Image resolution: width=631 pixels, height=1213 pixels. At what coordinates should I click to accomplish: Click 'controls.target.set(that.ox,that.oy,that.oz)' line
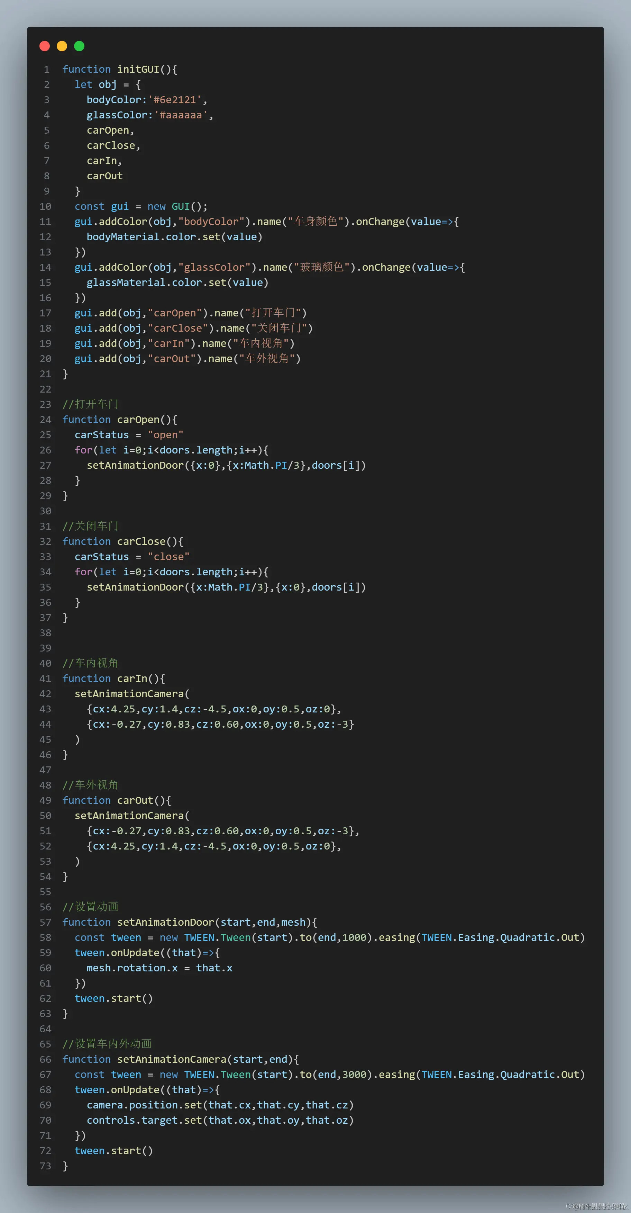[x=220, y=1120]
